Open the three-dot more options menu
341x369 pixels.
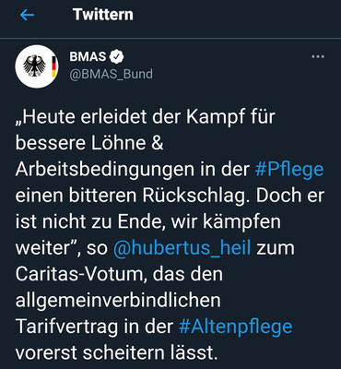point(318,56)
